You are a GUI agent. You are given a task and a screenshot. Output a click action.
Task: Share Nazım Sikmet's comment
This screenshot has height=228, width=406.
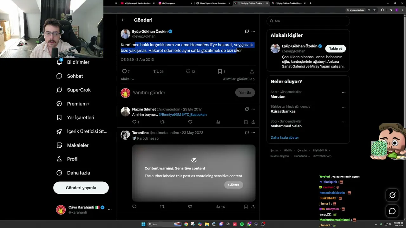coord(253,122)
